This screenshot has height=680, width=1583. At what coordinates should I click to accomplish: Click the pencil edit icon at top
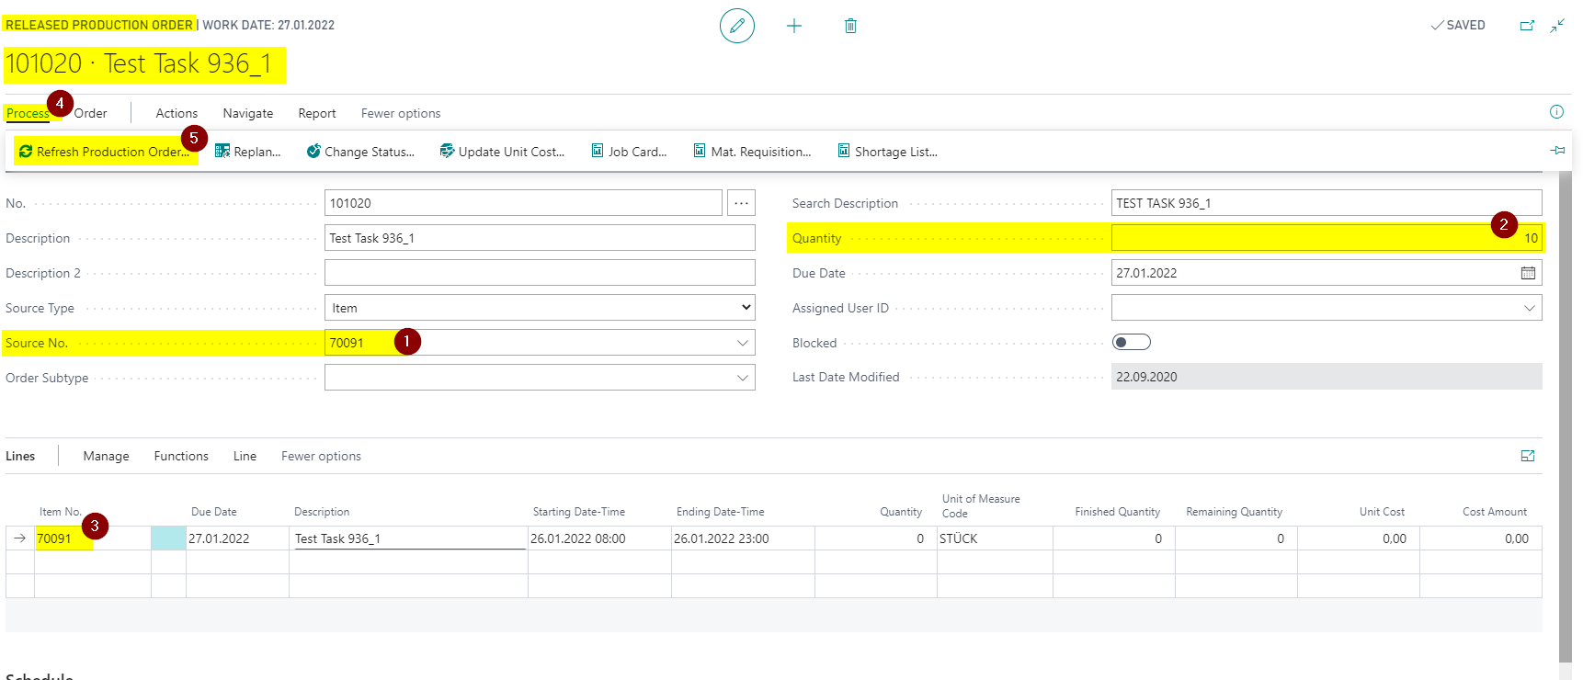(x=737, y=26)
